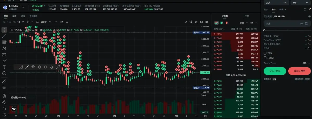Open the 订单簿 order book tab
Image resolution: width=312 pixels, height=119 pixels.
tap(224, 16)
